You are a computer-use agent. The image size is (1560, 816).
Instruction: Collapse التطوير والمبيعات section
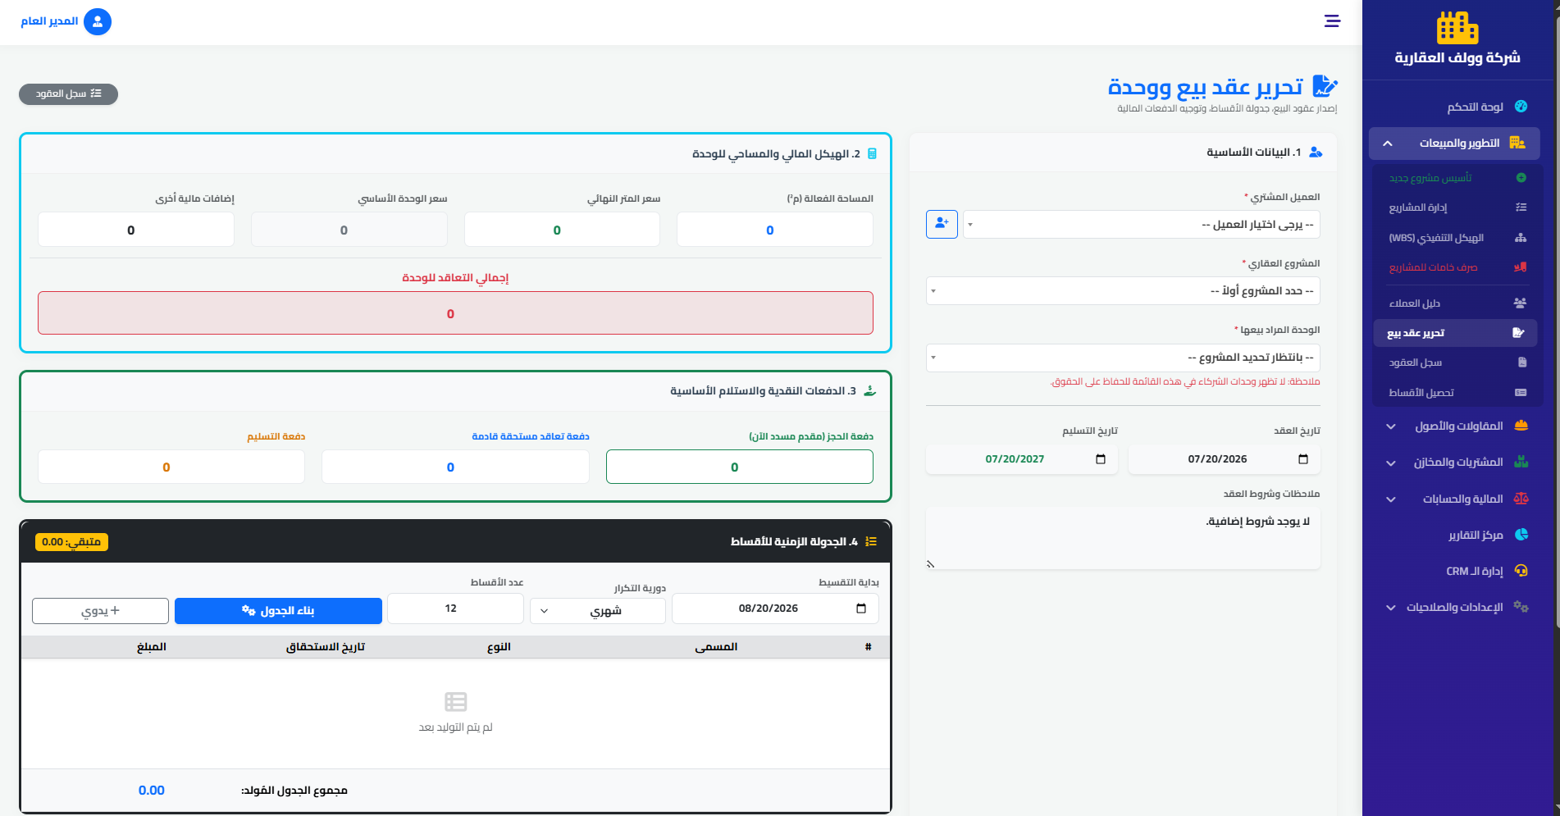(x=1455, y=144)
